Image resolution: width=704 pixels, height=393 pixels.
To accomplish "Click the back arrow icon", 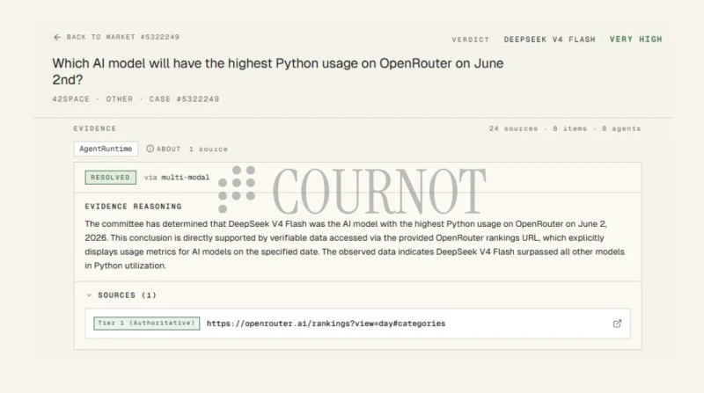I will [57, 37].
